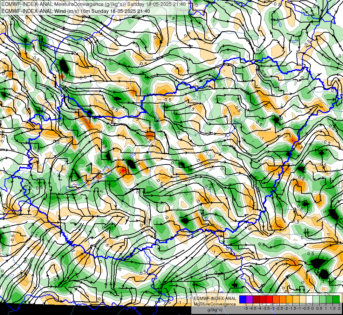Viewport: 343px width, 315px height.
Task: Click the legend tick label "-3.5"
Action: [x=266, y=308]
